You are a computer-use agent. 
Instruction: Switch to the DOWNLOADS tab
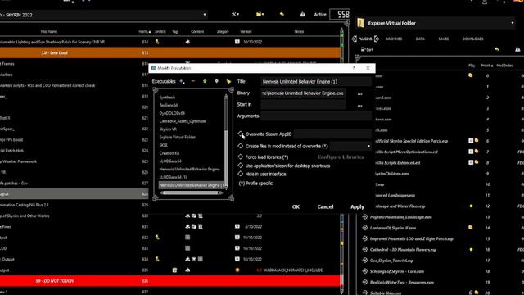pos(472,39)
